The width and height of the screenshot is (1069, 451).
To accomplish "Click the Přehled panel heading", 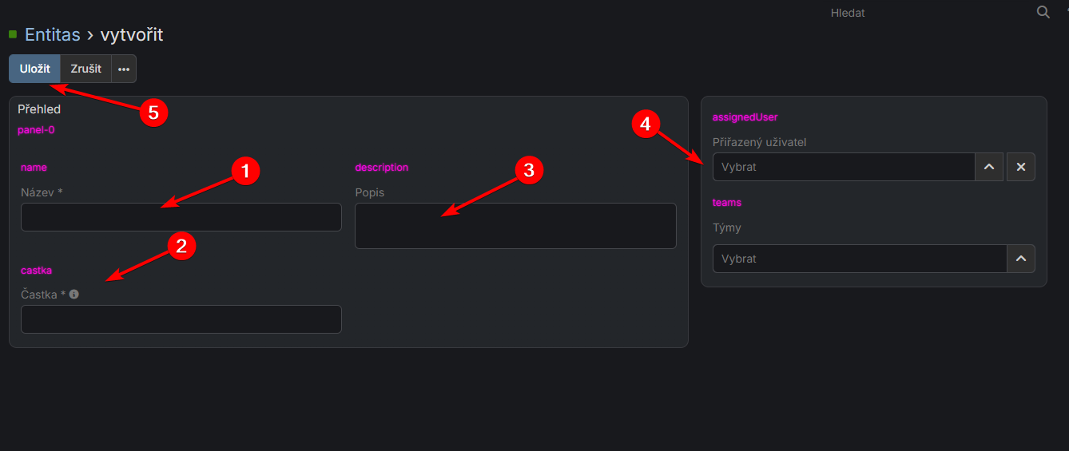I will 39,109.
